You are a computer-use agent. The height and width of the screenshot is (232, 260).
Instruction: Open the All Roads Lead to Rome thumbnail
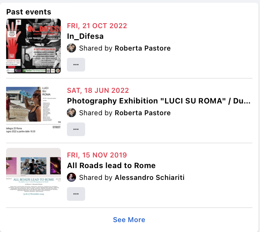pyautogui.click(x=33, y=175)
